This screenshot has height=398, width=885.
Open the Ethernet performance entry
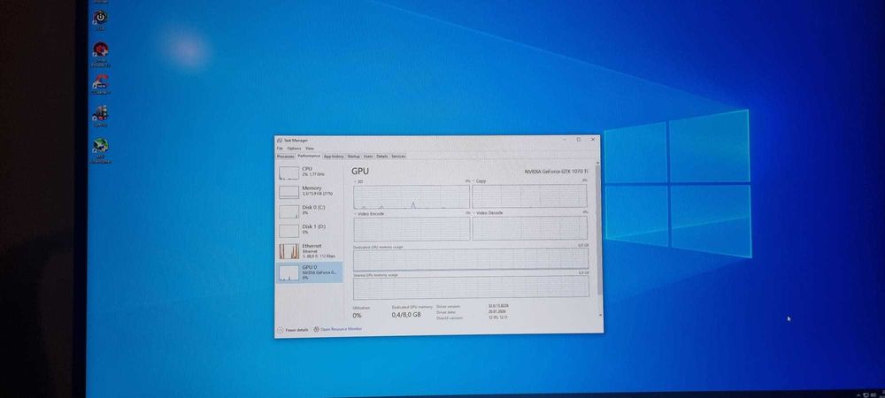tap(309, 250)
